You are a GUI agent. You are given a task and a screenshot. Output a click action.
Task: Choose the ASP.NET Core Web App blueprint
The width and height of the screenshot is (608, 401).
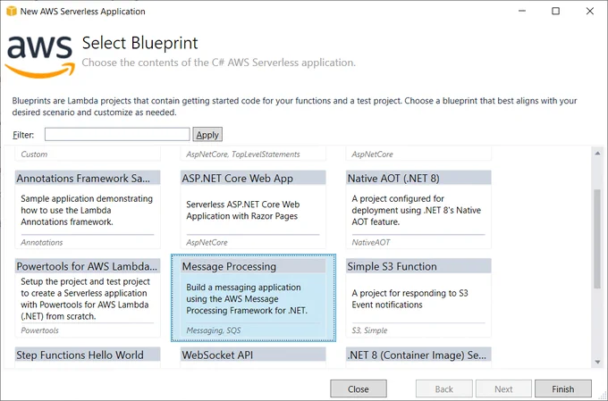pyautogui.click(x=253, y=210)
